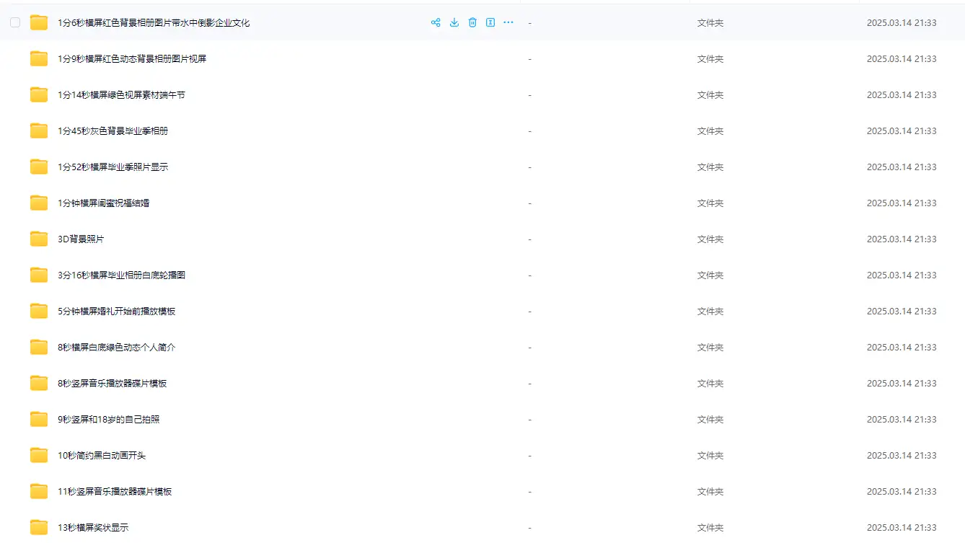Open the folder 8秒横屏白底绿色动态个人简介
Viewport: 965px width, 543px height.
[117, 348]
